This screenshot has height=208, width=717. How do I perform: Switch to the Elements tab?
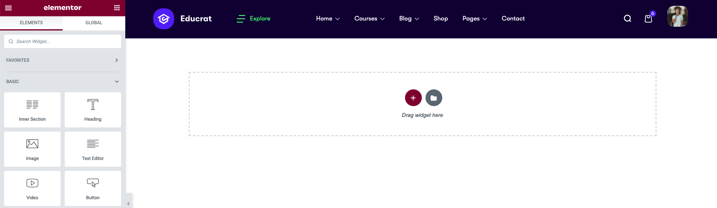click(31, 23)
